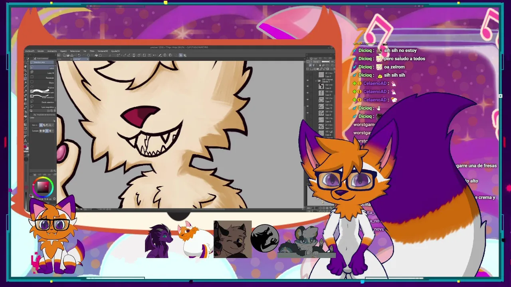Choose Lasso sub tool
Screen dimensions: 511x287
click(x=42, y=67)
